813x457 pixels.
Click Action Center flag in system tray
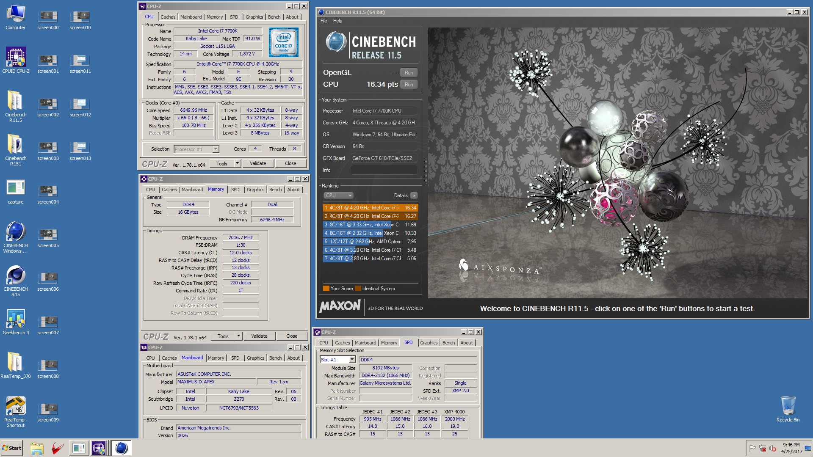click(x=752, y=448)
